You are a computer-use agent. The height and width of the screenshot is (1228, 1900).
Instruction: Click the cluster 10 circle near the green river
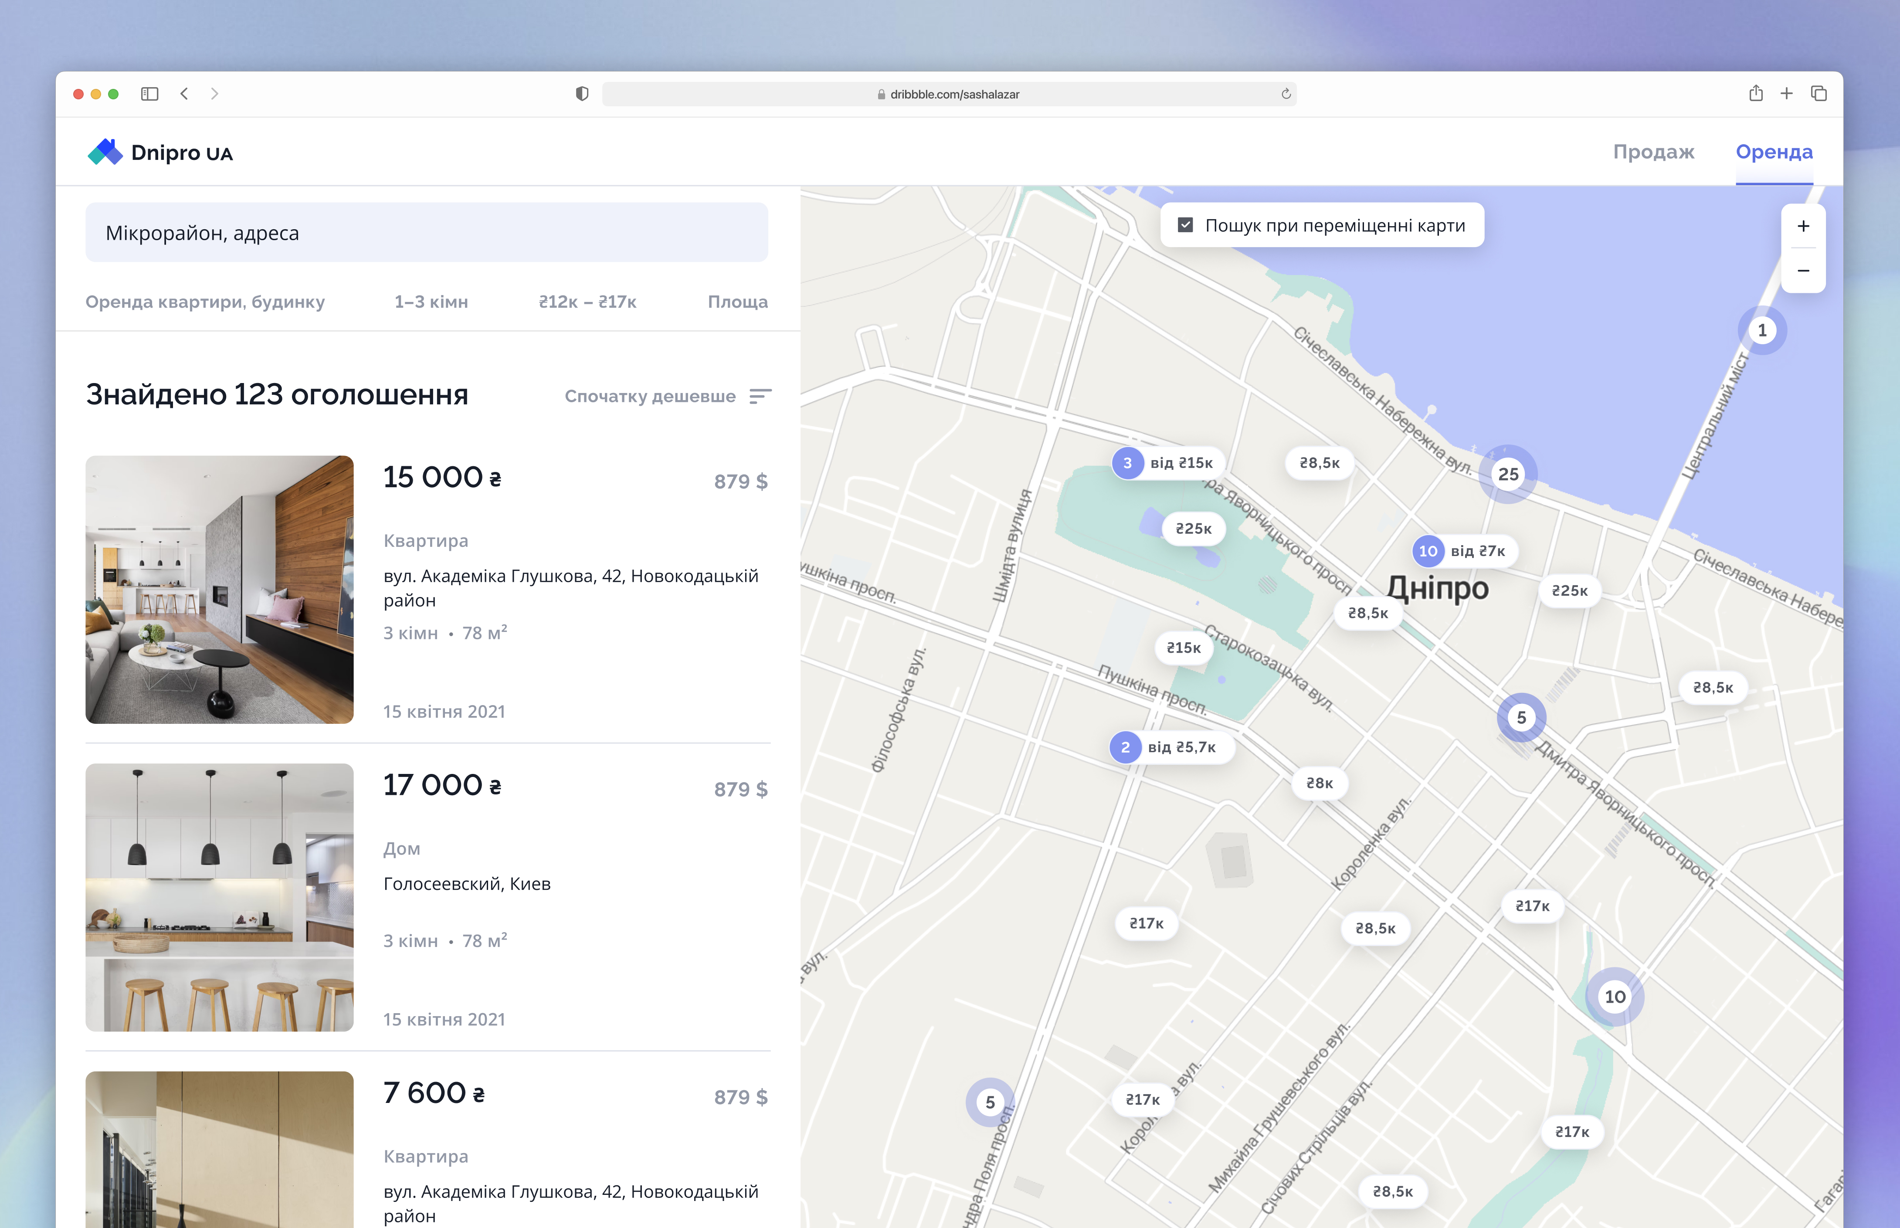(x=1615, y=997)
